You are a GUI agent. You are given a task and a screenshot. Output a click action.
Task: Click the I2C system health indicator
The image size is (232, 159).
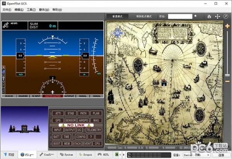[x=79, y=130]
